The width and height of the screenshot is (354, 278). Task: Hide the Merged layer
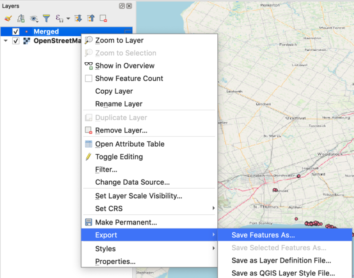(16, 31)
